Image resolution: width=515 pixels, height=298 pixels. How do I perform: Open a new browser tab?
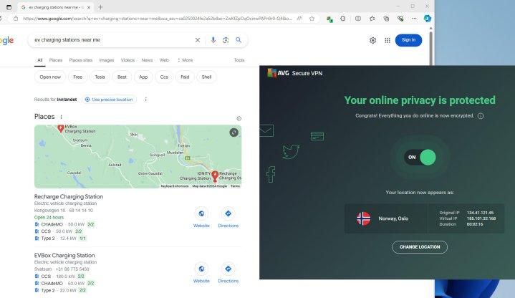100,7
